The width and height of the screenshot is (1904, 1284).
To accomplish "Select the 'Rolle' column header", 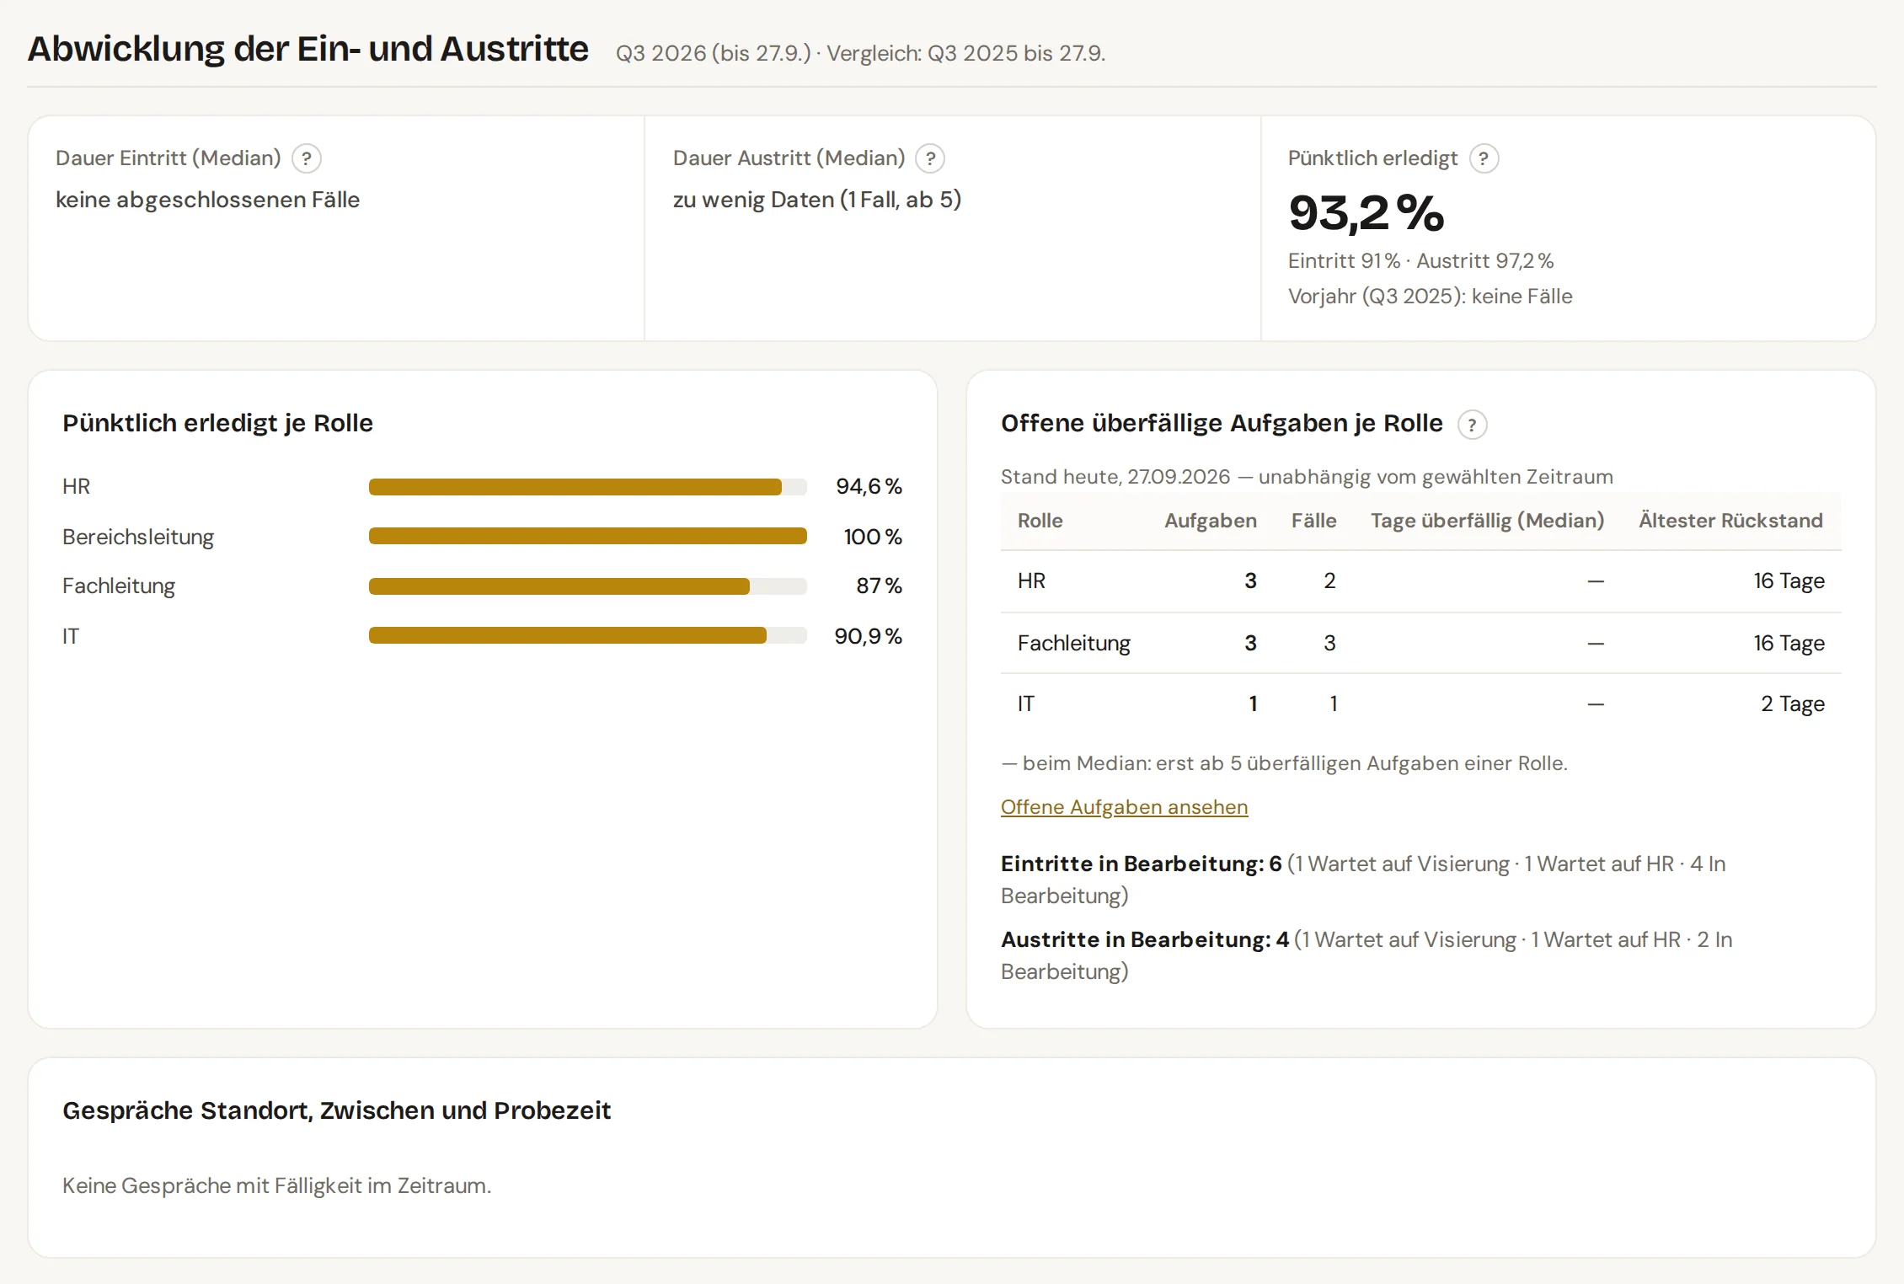I will coord(1040,521).
